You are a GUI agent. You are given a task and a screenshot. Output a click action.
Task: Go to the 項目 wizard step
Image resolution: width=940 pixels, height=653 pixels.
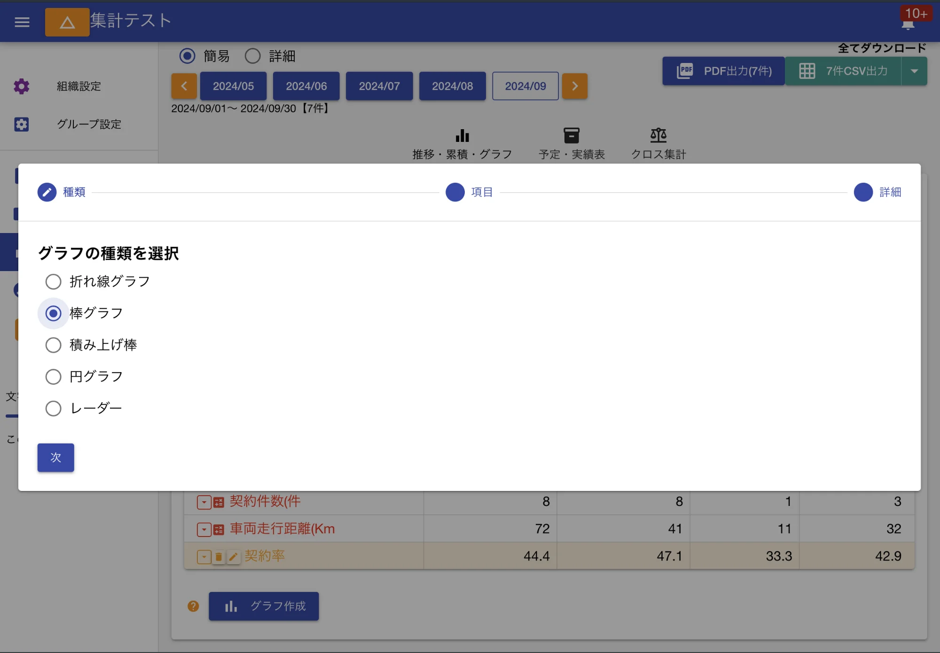[x=455, y=192]
